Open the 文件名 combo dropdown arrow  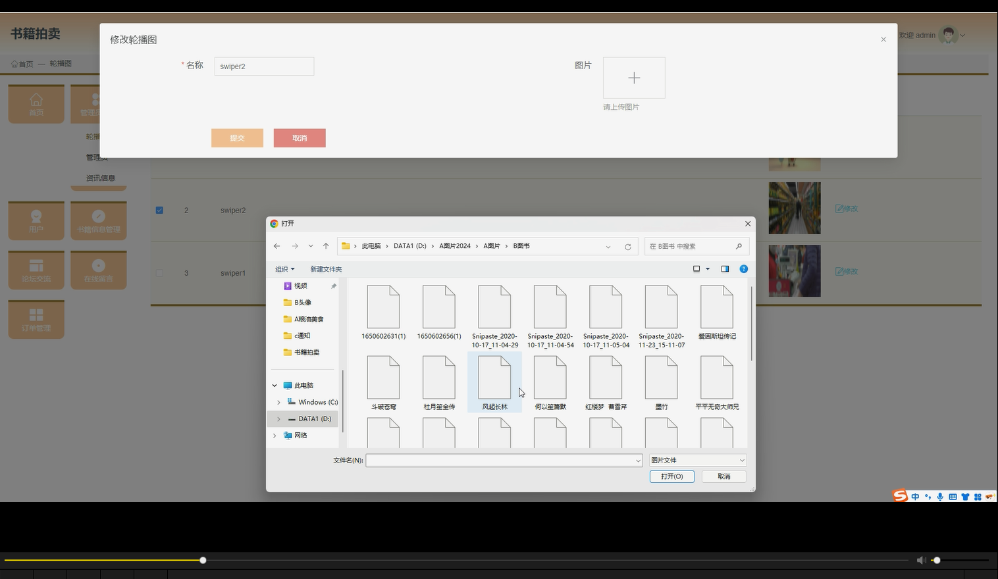pos(638,461)
